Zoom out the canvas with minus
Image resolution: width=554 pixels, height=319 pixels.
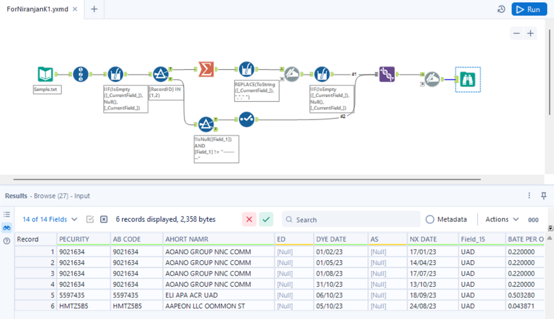pos(516,34)
